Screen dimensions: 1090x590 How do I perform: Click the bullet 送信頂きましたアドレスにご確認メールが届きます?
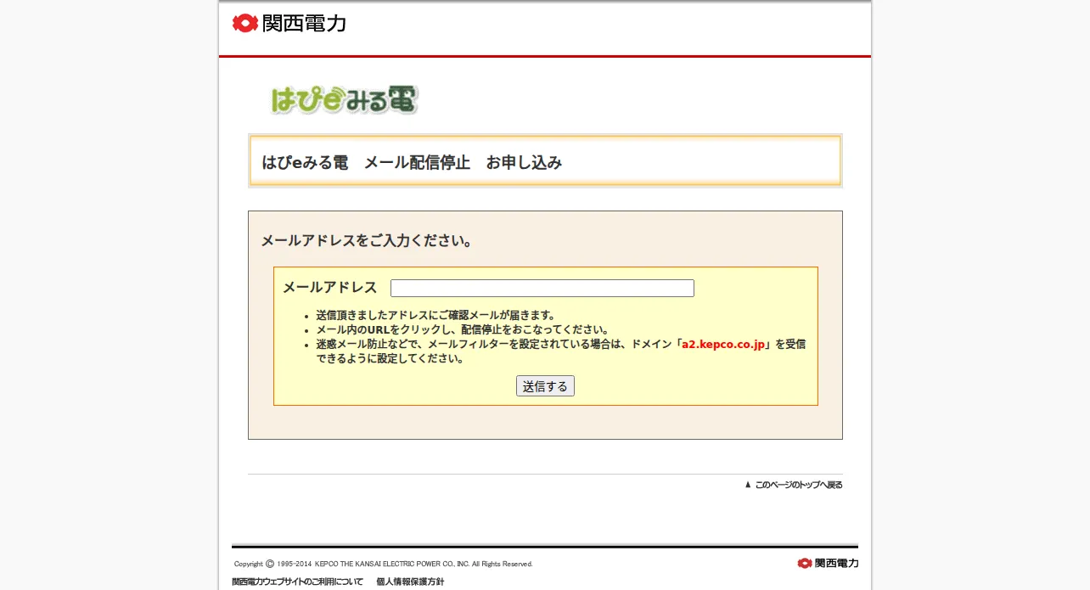(435, 316)
